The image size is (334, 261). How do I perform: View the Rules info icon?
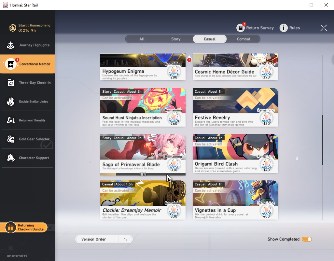(x=284, y=28)
